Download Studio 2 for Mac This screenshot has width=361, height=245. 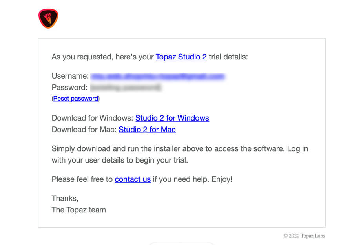point(147,130)
